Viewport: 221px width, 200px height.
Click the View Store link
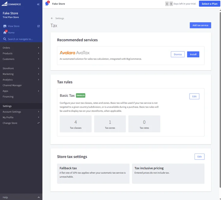click(14, 26)
